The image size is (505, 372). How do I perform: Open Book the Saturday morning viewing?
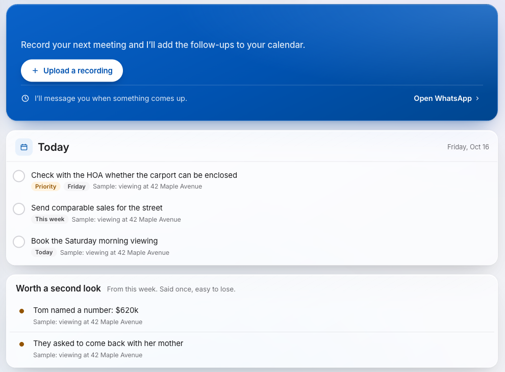click(x=94, y=241)
